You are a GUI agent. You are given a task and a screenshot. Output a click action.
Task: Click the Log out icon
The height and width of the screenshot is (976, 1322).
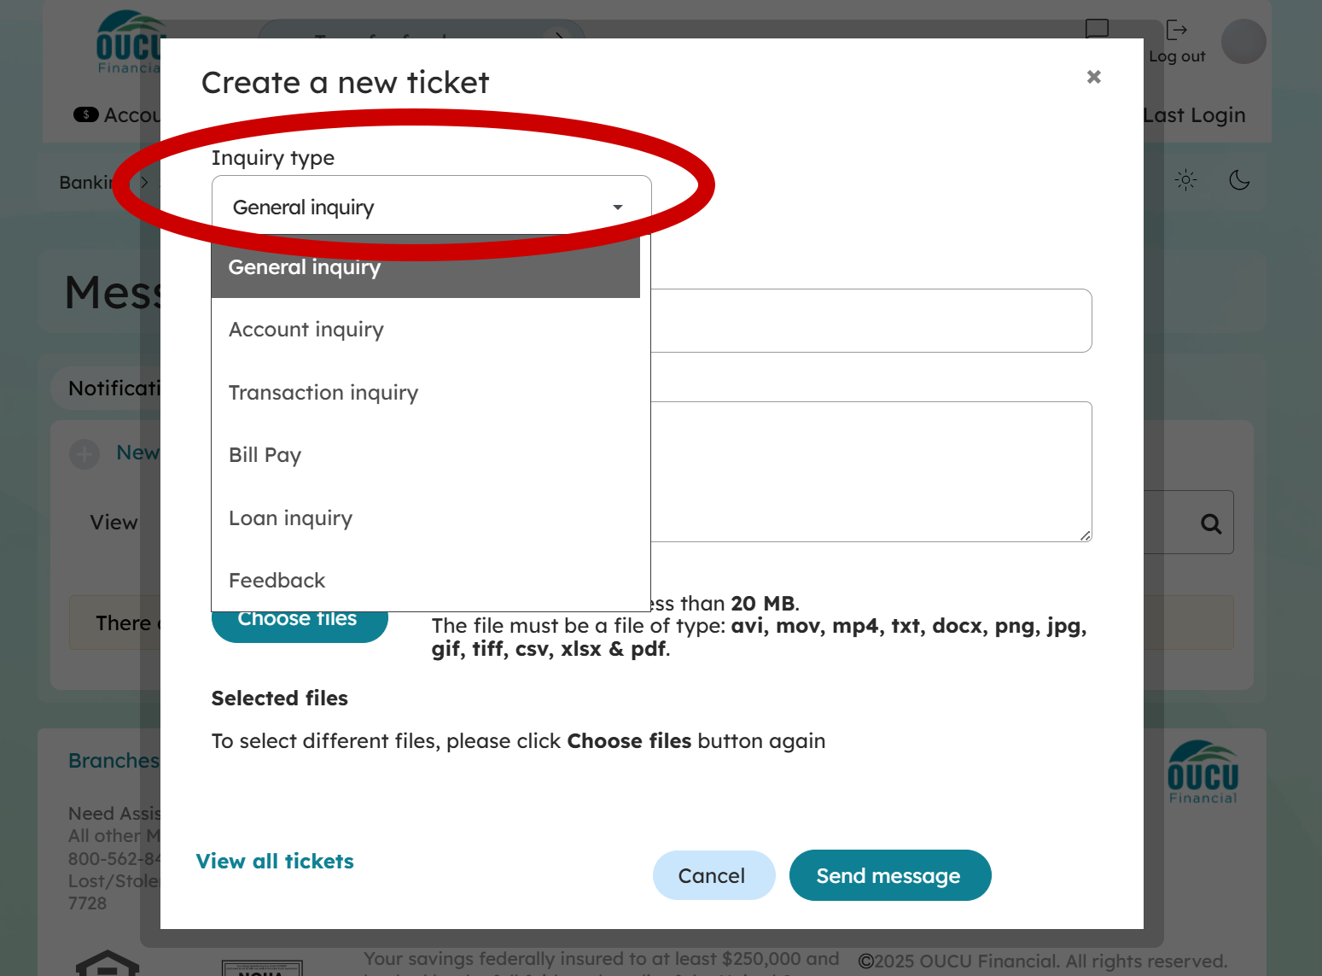click(x=1176, y=31)
